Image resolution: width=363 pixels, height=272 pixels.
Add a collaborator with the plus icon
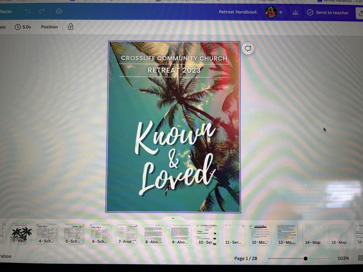point(281,12)
